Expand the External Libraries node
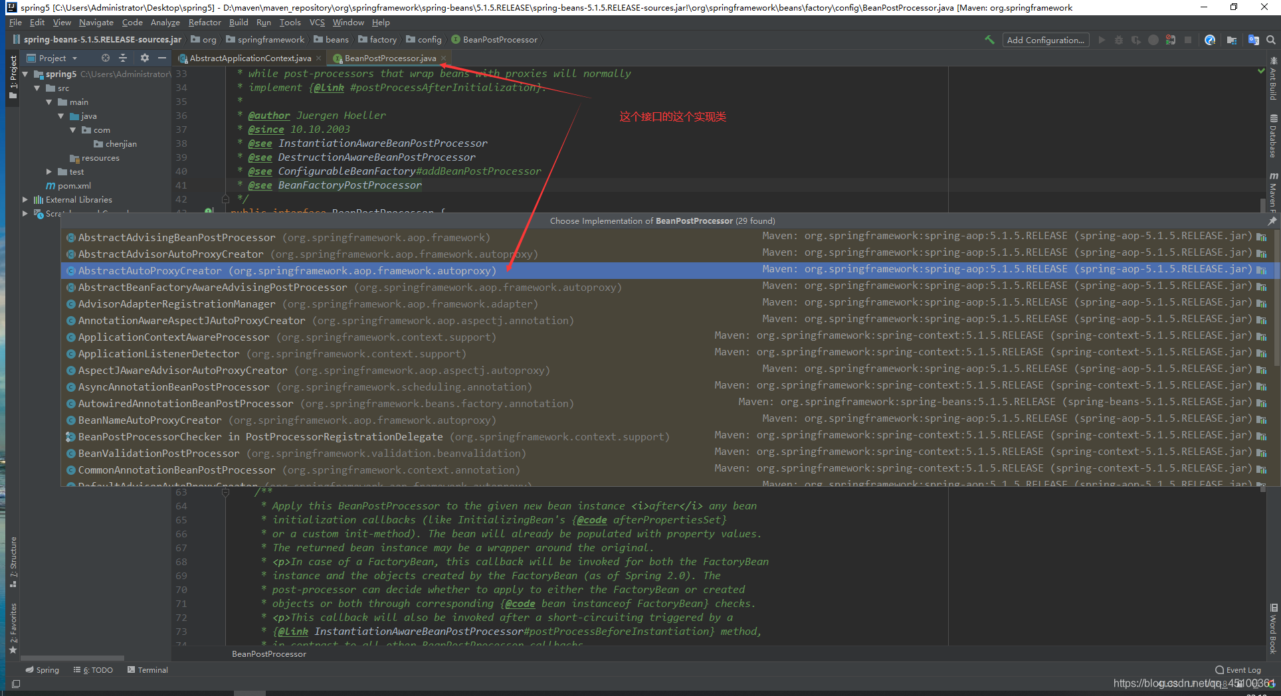1281x696 pixels. (x=25, y=200)
